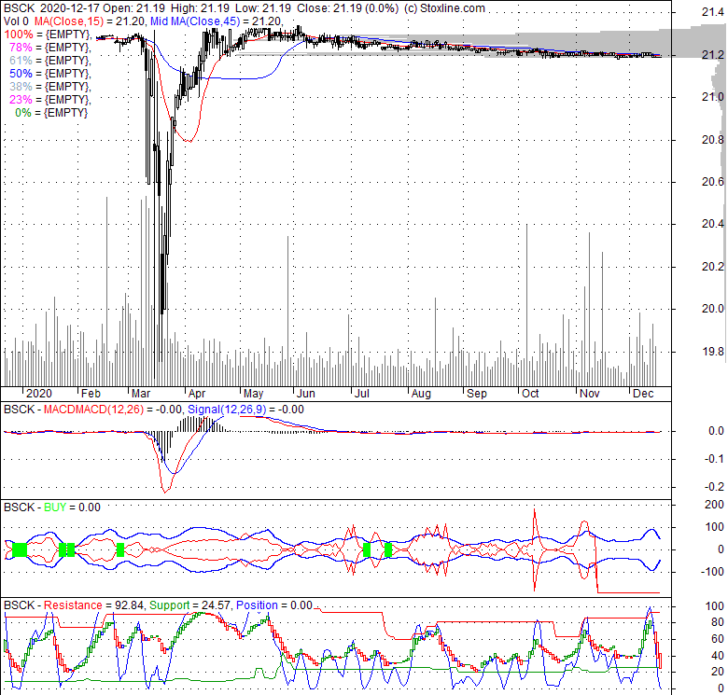Click the Jul label on time axis

click(362, 394)
